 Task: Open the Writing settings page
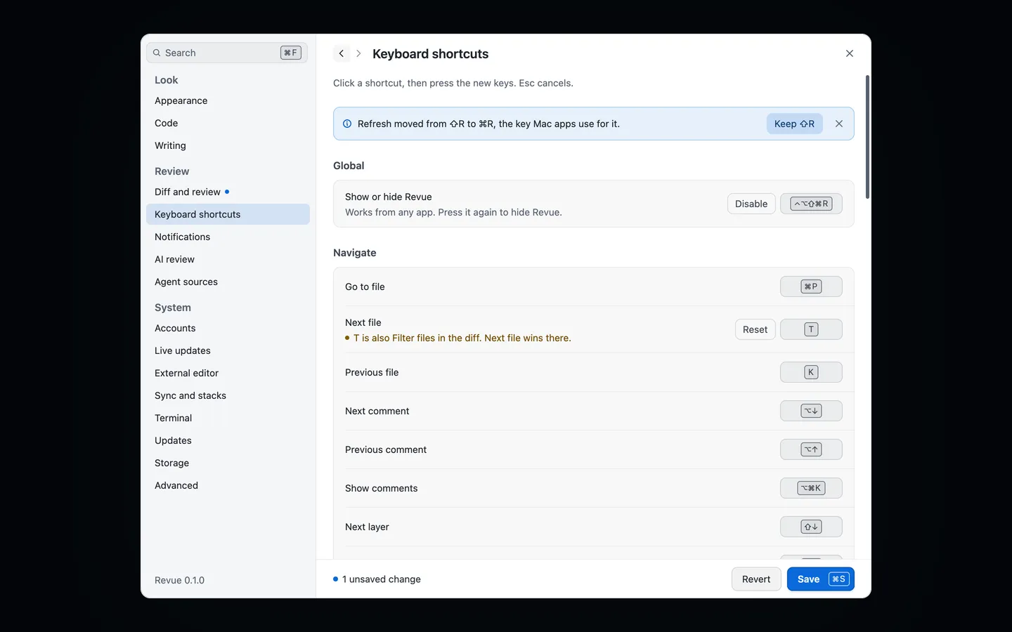[228, 145]
